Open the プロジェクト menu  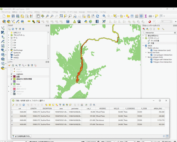click(x=6, y=12)
